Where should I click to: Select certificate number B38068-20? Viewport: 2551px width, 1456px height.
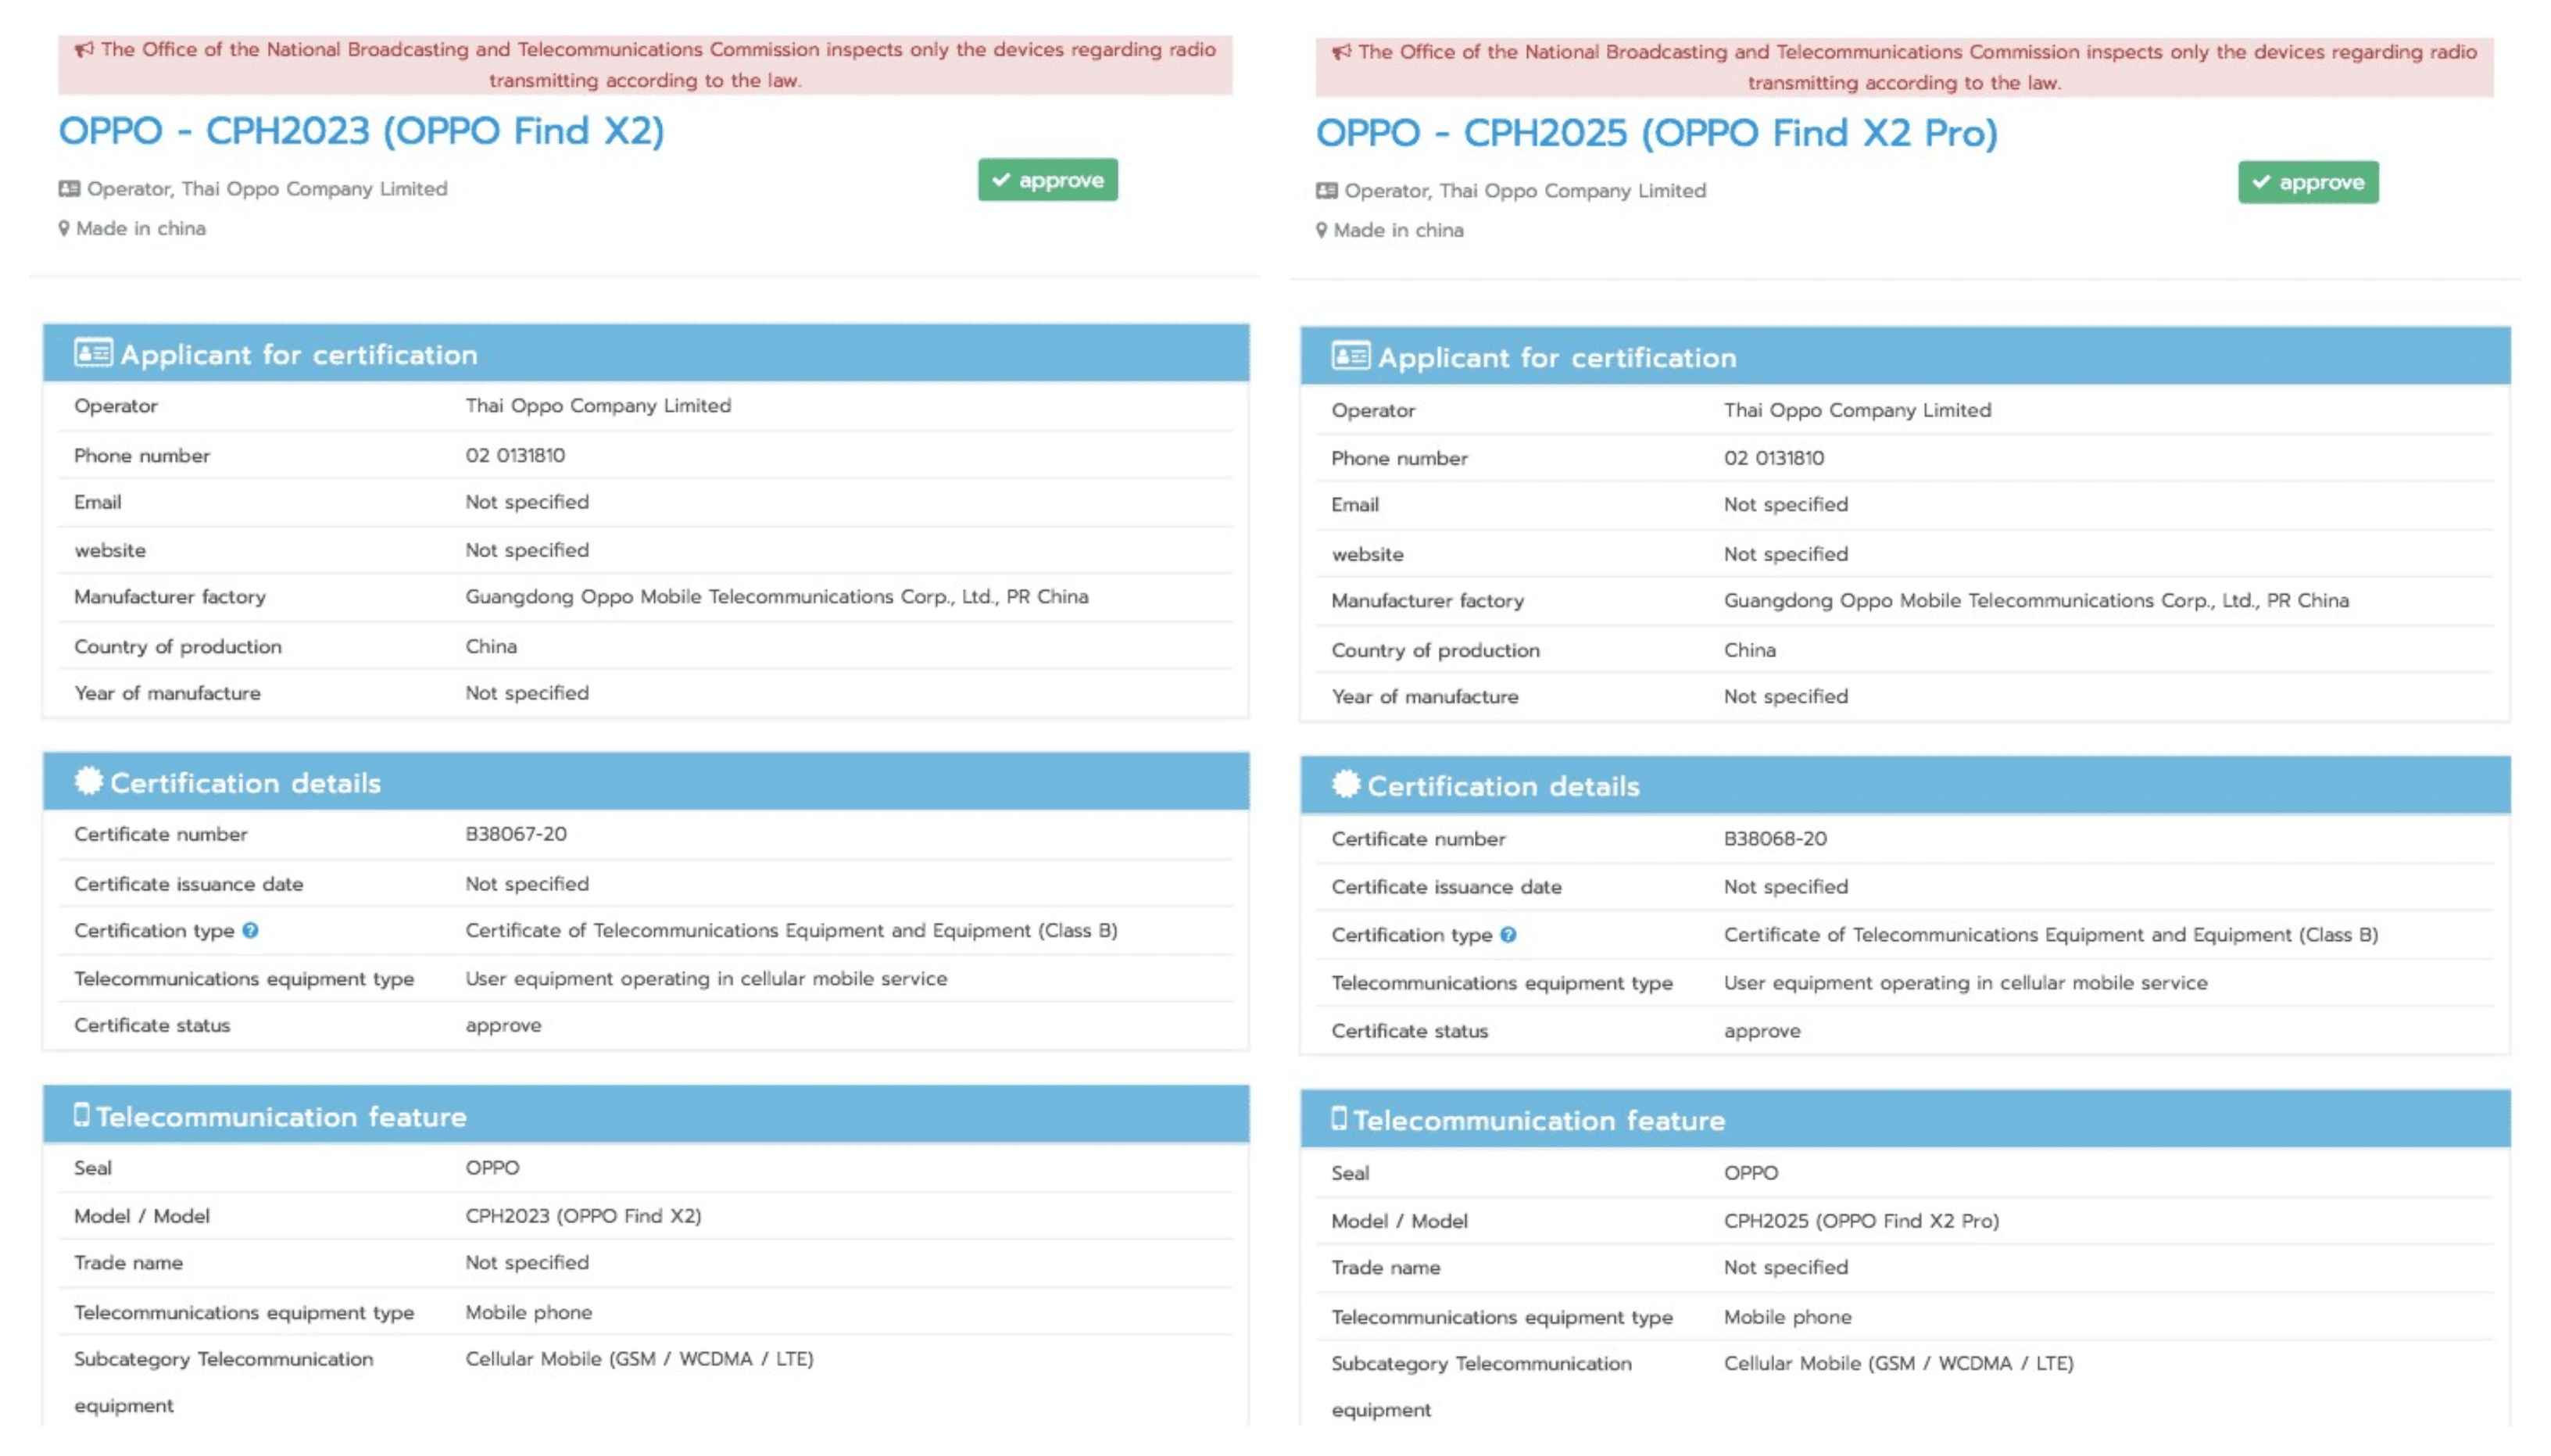pyautogui.click(x=1775, y=838)
